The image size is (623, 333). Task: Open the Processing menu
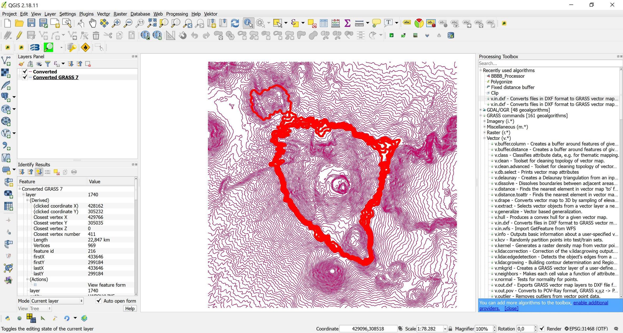pyautogui.click(x=177, y=14)
